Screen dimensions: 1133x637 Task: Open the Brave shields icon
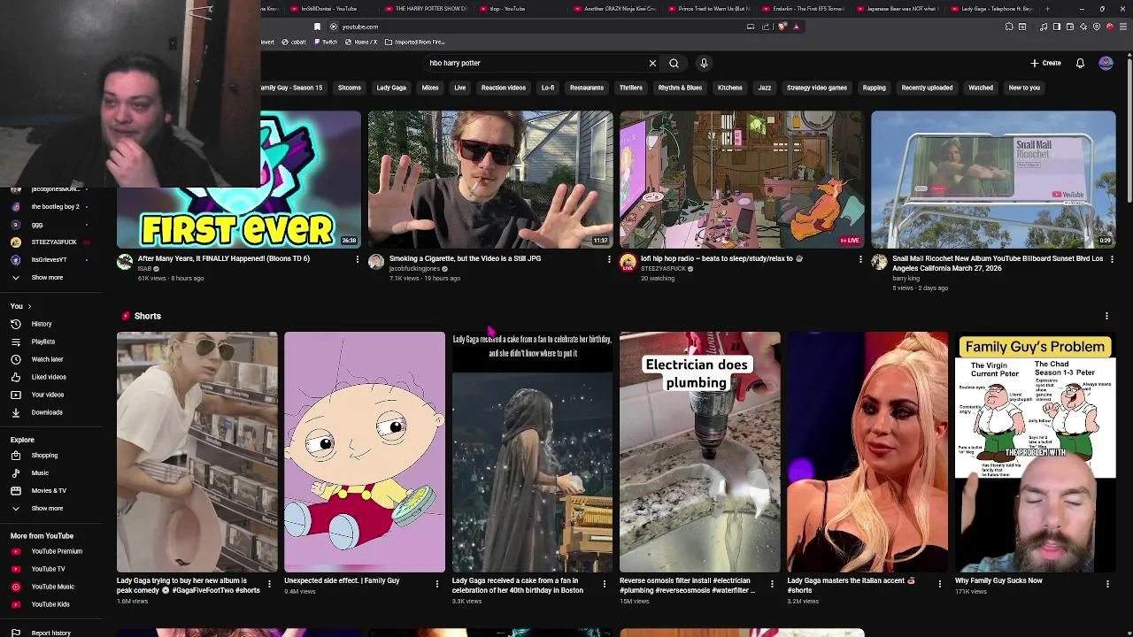[x=782, y=27]
